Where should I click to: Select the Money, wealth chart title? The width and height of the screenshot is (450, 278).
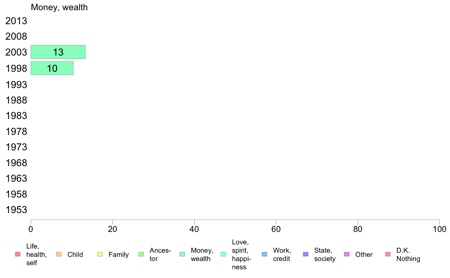tap(59, 8)
